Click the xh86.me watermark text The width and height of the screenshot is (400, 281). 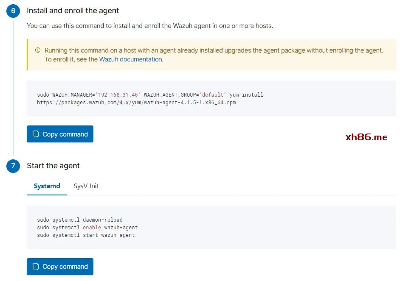click(366, 137)
